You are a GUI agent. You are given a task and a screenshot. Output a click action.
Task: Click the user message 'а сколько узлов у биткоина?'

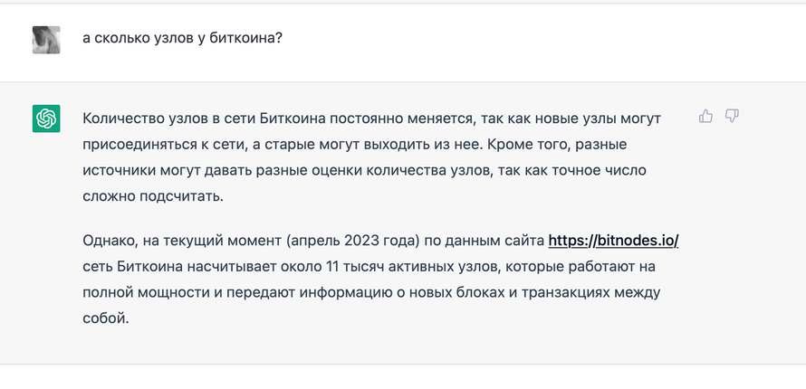182,39
